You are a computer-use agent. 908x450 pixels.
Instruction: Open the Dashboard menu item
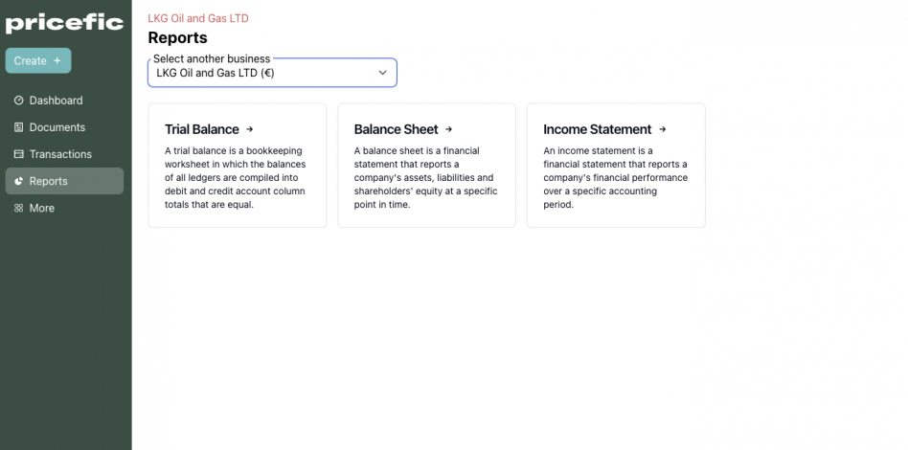point(64,101)
